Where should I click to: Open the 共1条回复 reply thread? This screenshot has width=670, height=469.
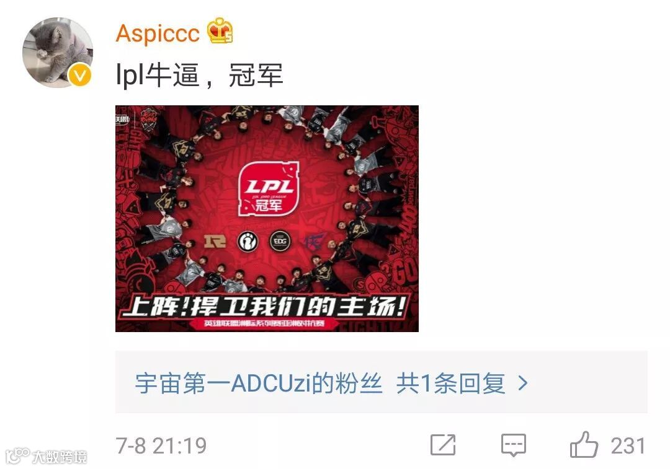[450, 383]
